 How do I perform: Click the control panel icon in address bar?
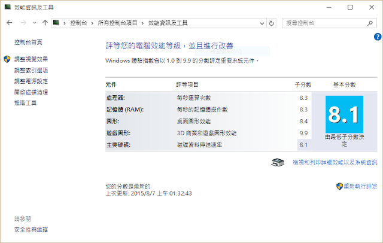click(x=56, y=23)
